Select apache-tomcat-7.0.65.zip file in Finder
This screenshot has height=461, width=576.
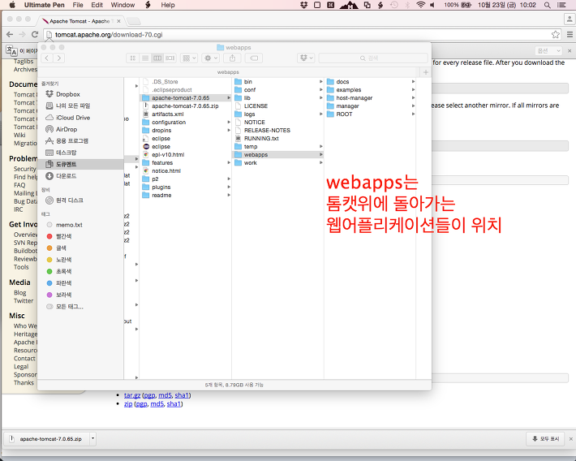[186, 106]
